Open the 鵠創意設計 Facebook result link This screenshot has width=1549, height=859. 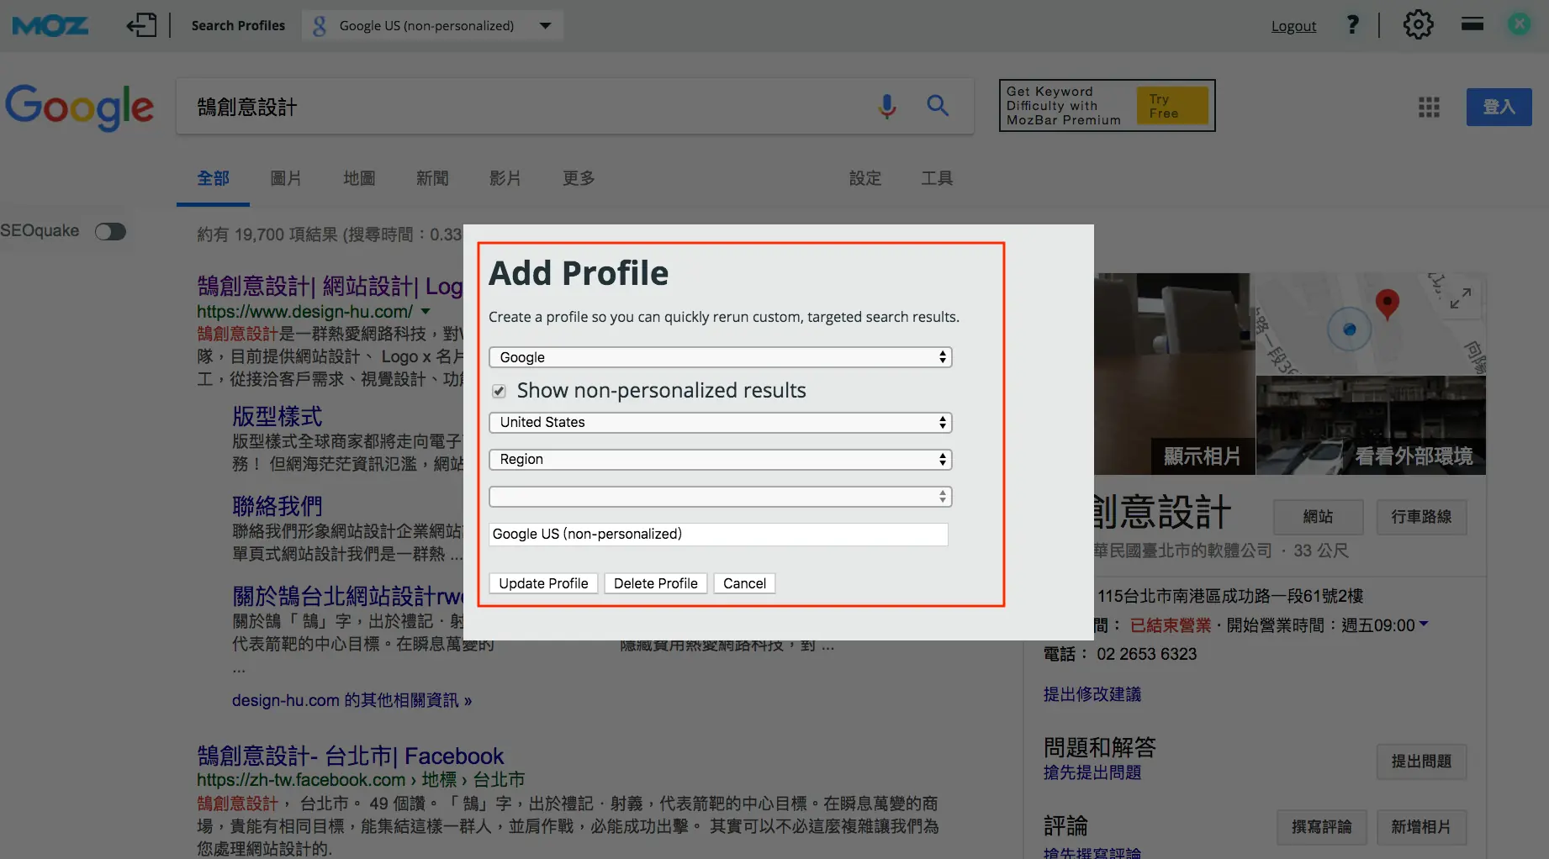tap(350, 756)
